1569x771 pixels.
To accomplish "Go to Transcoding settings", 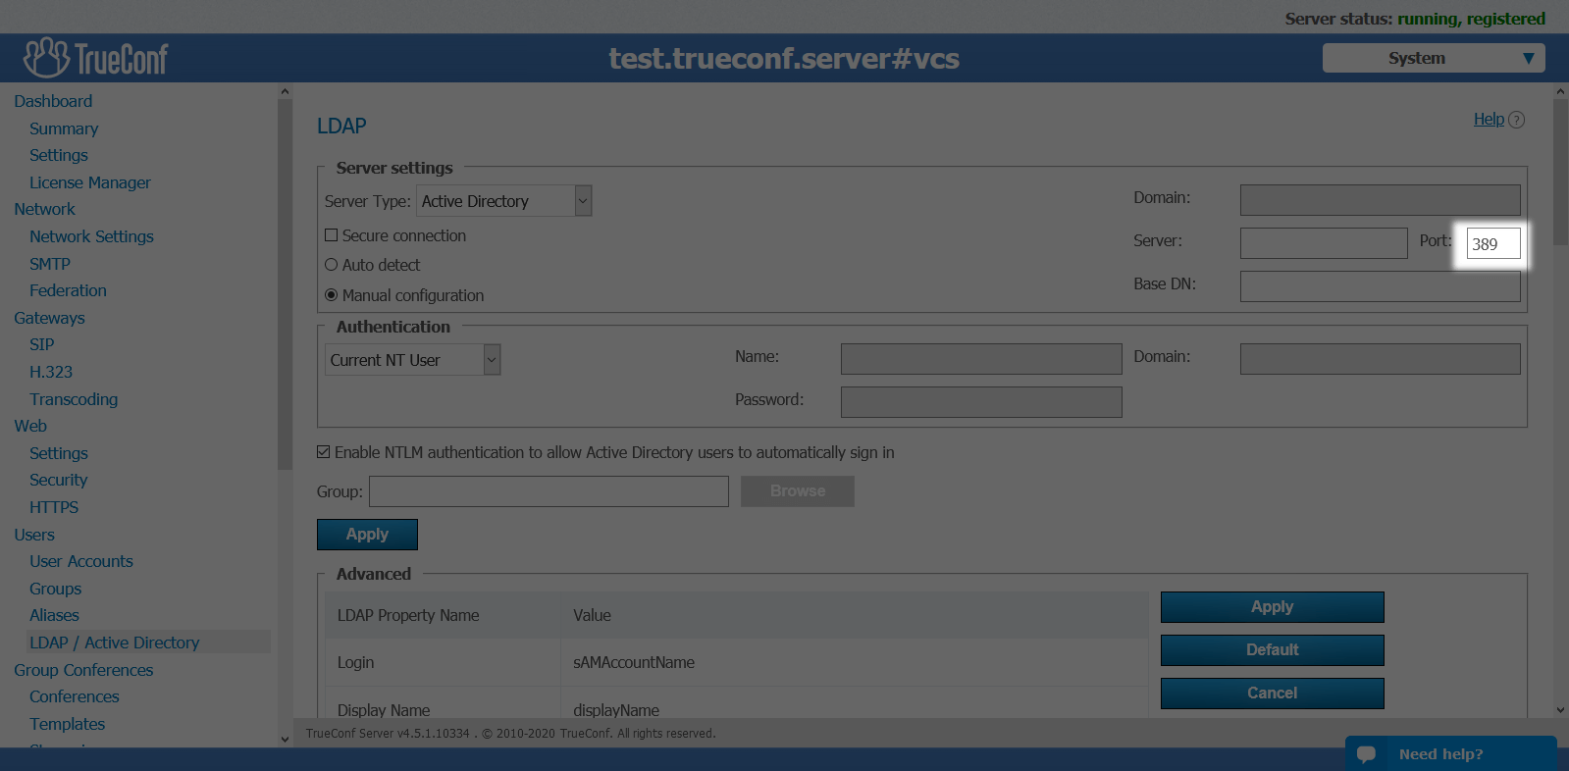I will (74, 399).
